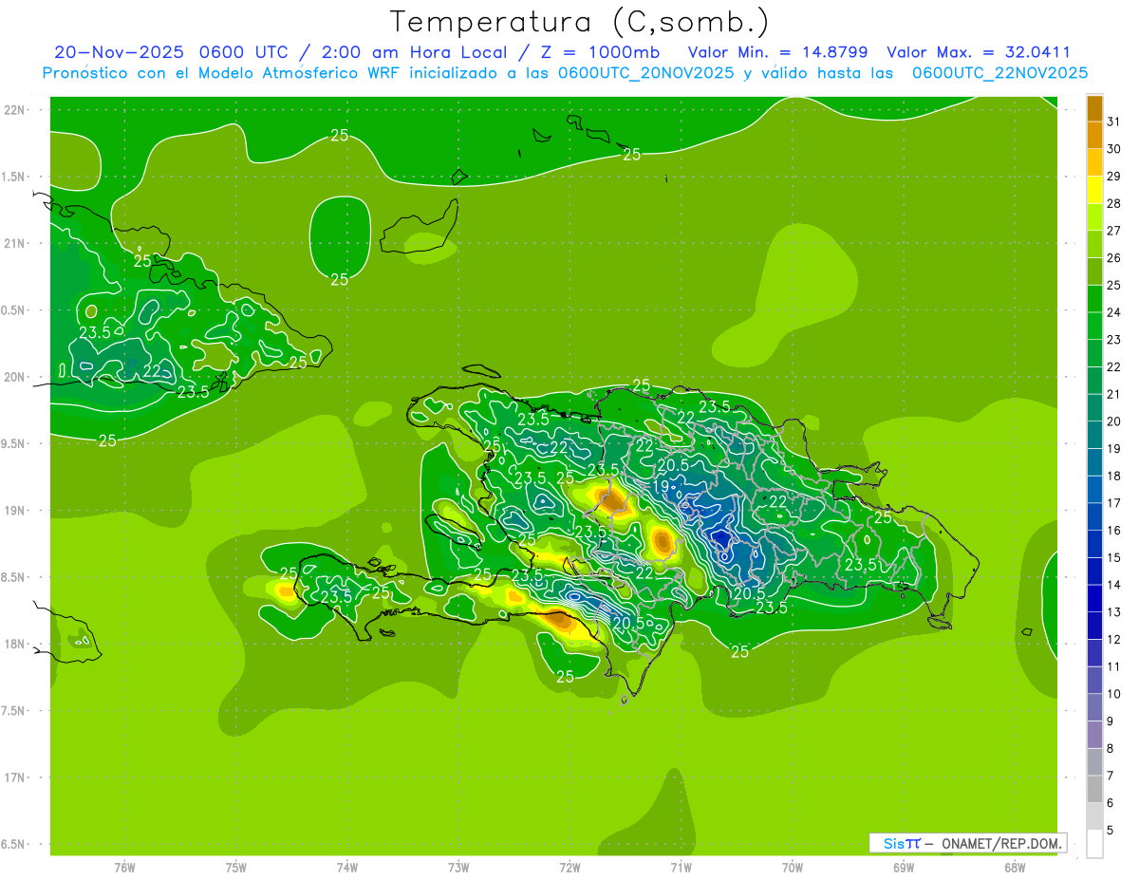The height and width of the screenshot is (880, 1139).
Task: Click the title 'Temperatura (C,somb.)'
Action: [x=580, y=22]
